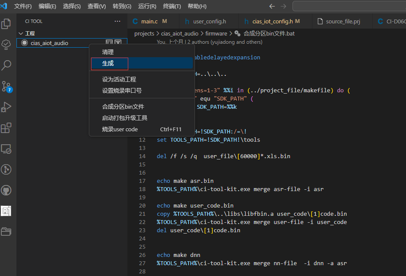Choose 生成 from the context menu
Viewport: 406px width, 276px height.
click(142, 63)
